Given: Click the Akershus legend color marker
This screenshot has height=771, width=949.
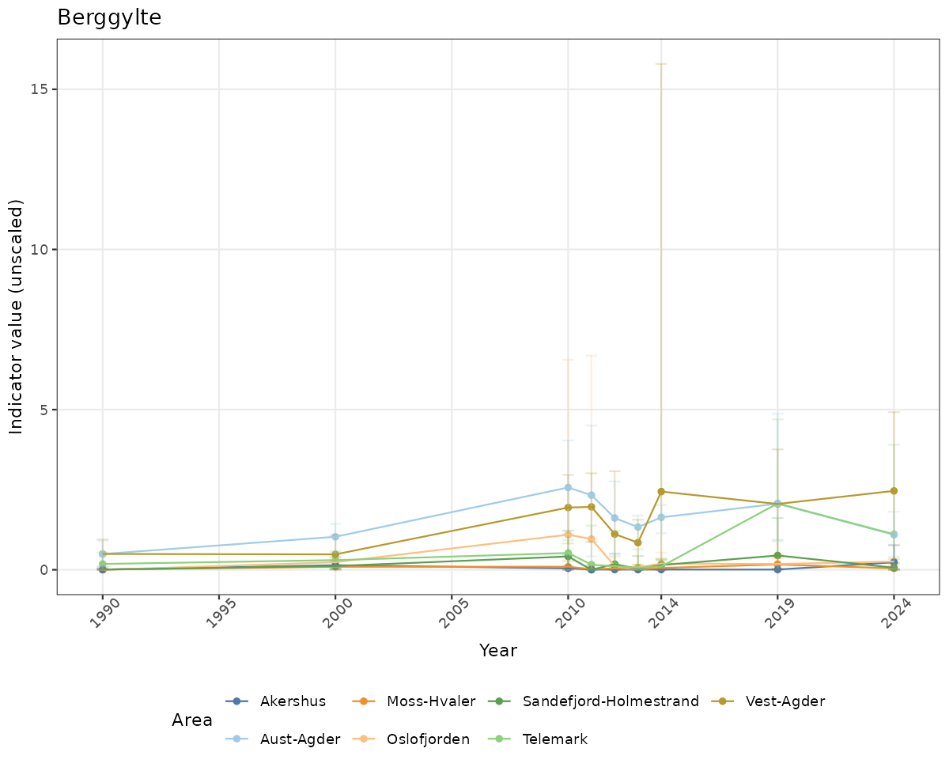Looking at the screenshot, I should (x=237, y=701).
